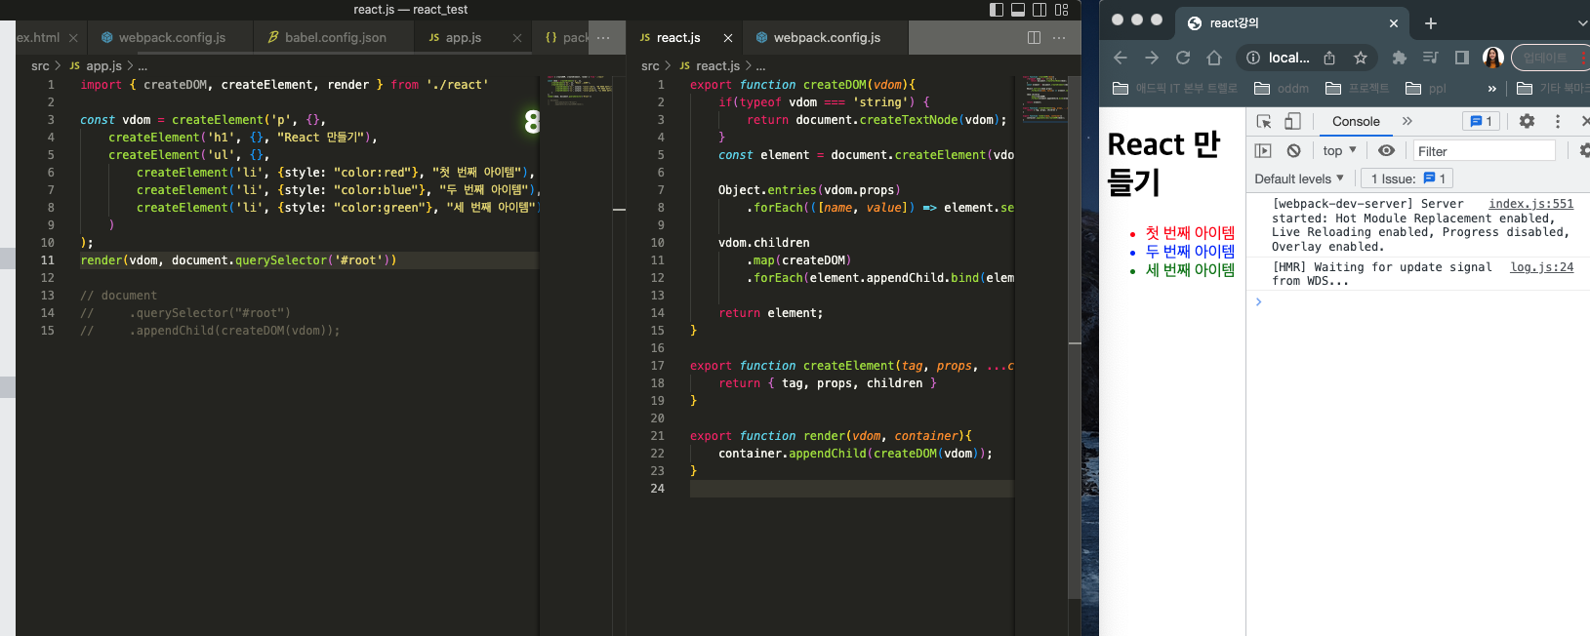Image resolution: width=1590 pixels, height=636 pixels.
Task: Close the app.js tab
Action: click(x=517, y=38)
